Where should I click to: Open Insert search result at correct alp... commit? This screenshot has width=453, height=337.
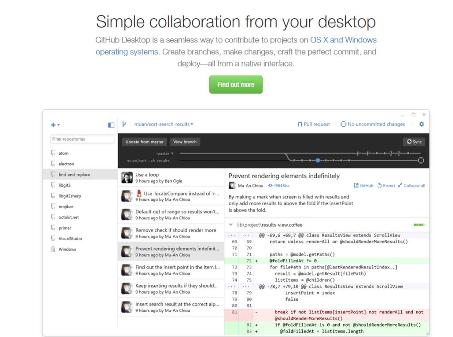[x=171, y=307]
